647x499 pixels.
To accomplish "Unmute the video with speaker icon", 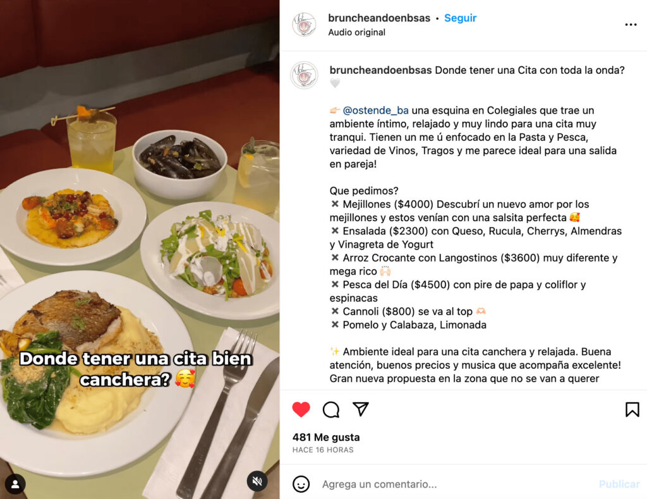I will click(x=257, y=481).
